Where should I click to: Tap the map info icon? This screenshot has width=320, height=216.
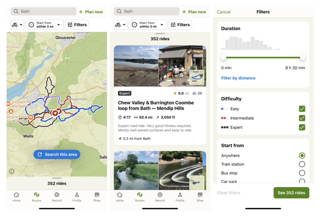[12, 171]
